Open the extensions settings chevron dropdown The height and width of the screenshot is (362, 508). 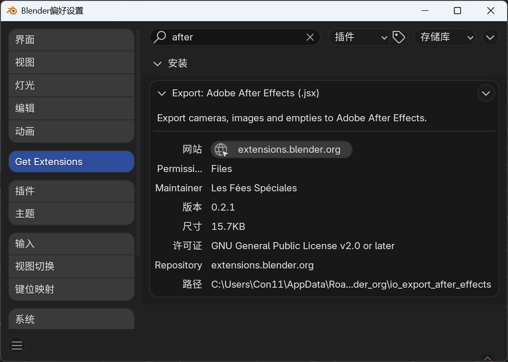pyautogui.click(x=490, y=37)
